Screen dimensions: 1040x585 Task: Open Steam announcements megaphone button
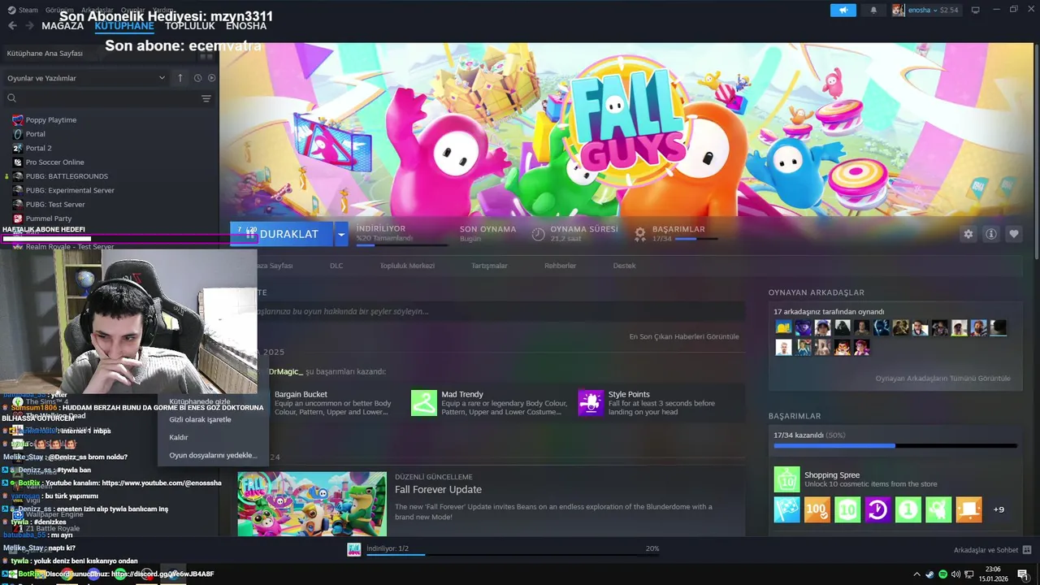pos(843,10)
